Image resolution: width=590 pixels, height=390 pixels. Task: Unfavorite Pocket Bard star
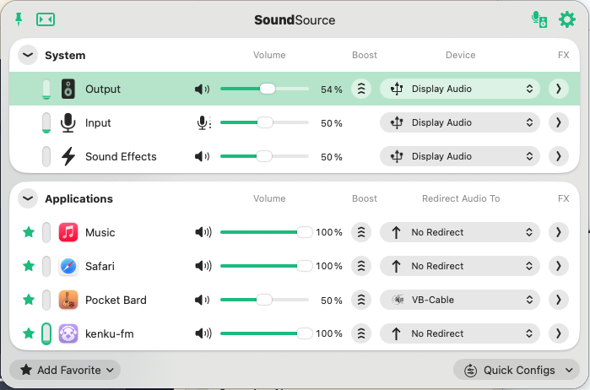29,300
